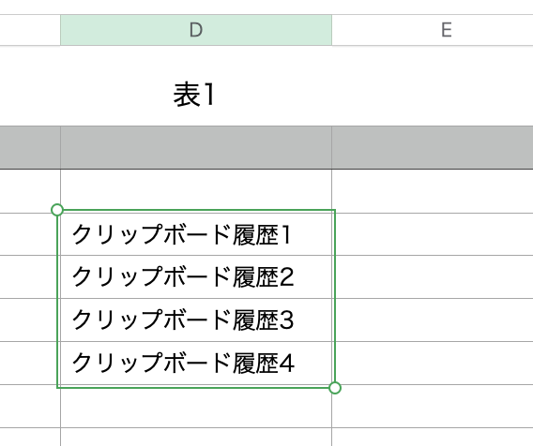The width and height of the screenshot is (533, 446).
Task: Click gray header cell left of column D
Action: click(30, 147)
